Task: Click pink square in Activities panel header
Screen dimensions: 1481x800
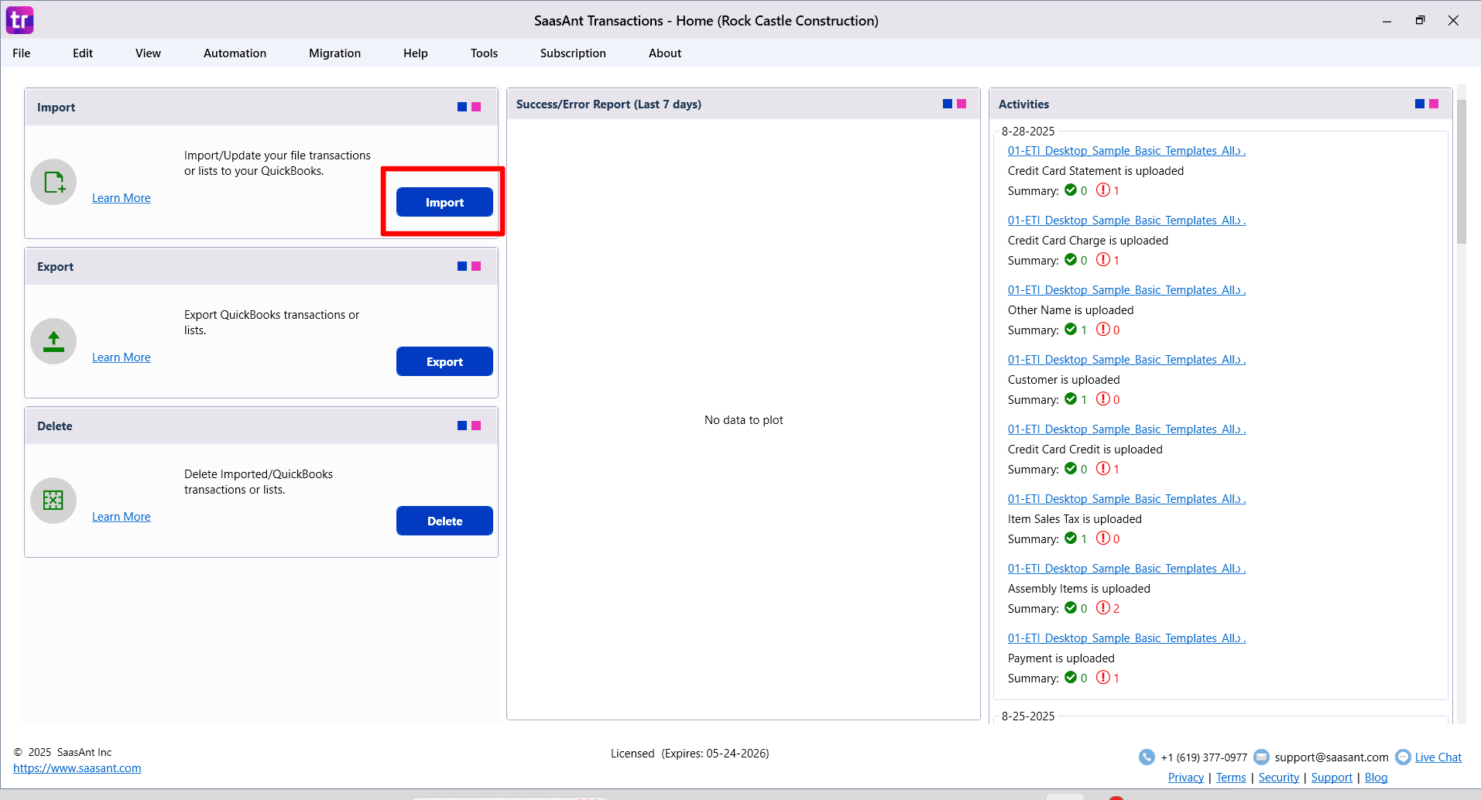Action: (1434, 104)
